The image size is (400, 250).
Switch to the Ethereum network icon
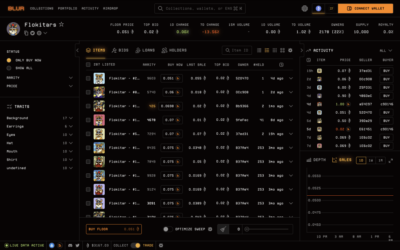pyautogui.click(x=318, y=8)
